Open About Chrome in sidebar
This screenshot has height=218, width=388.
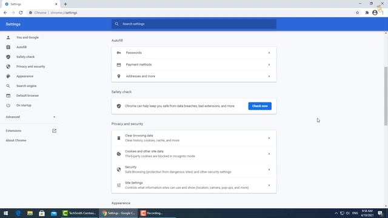coord(16,140)
